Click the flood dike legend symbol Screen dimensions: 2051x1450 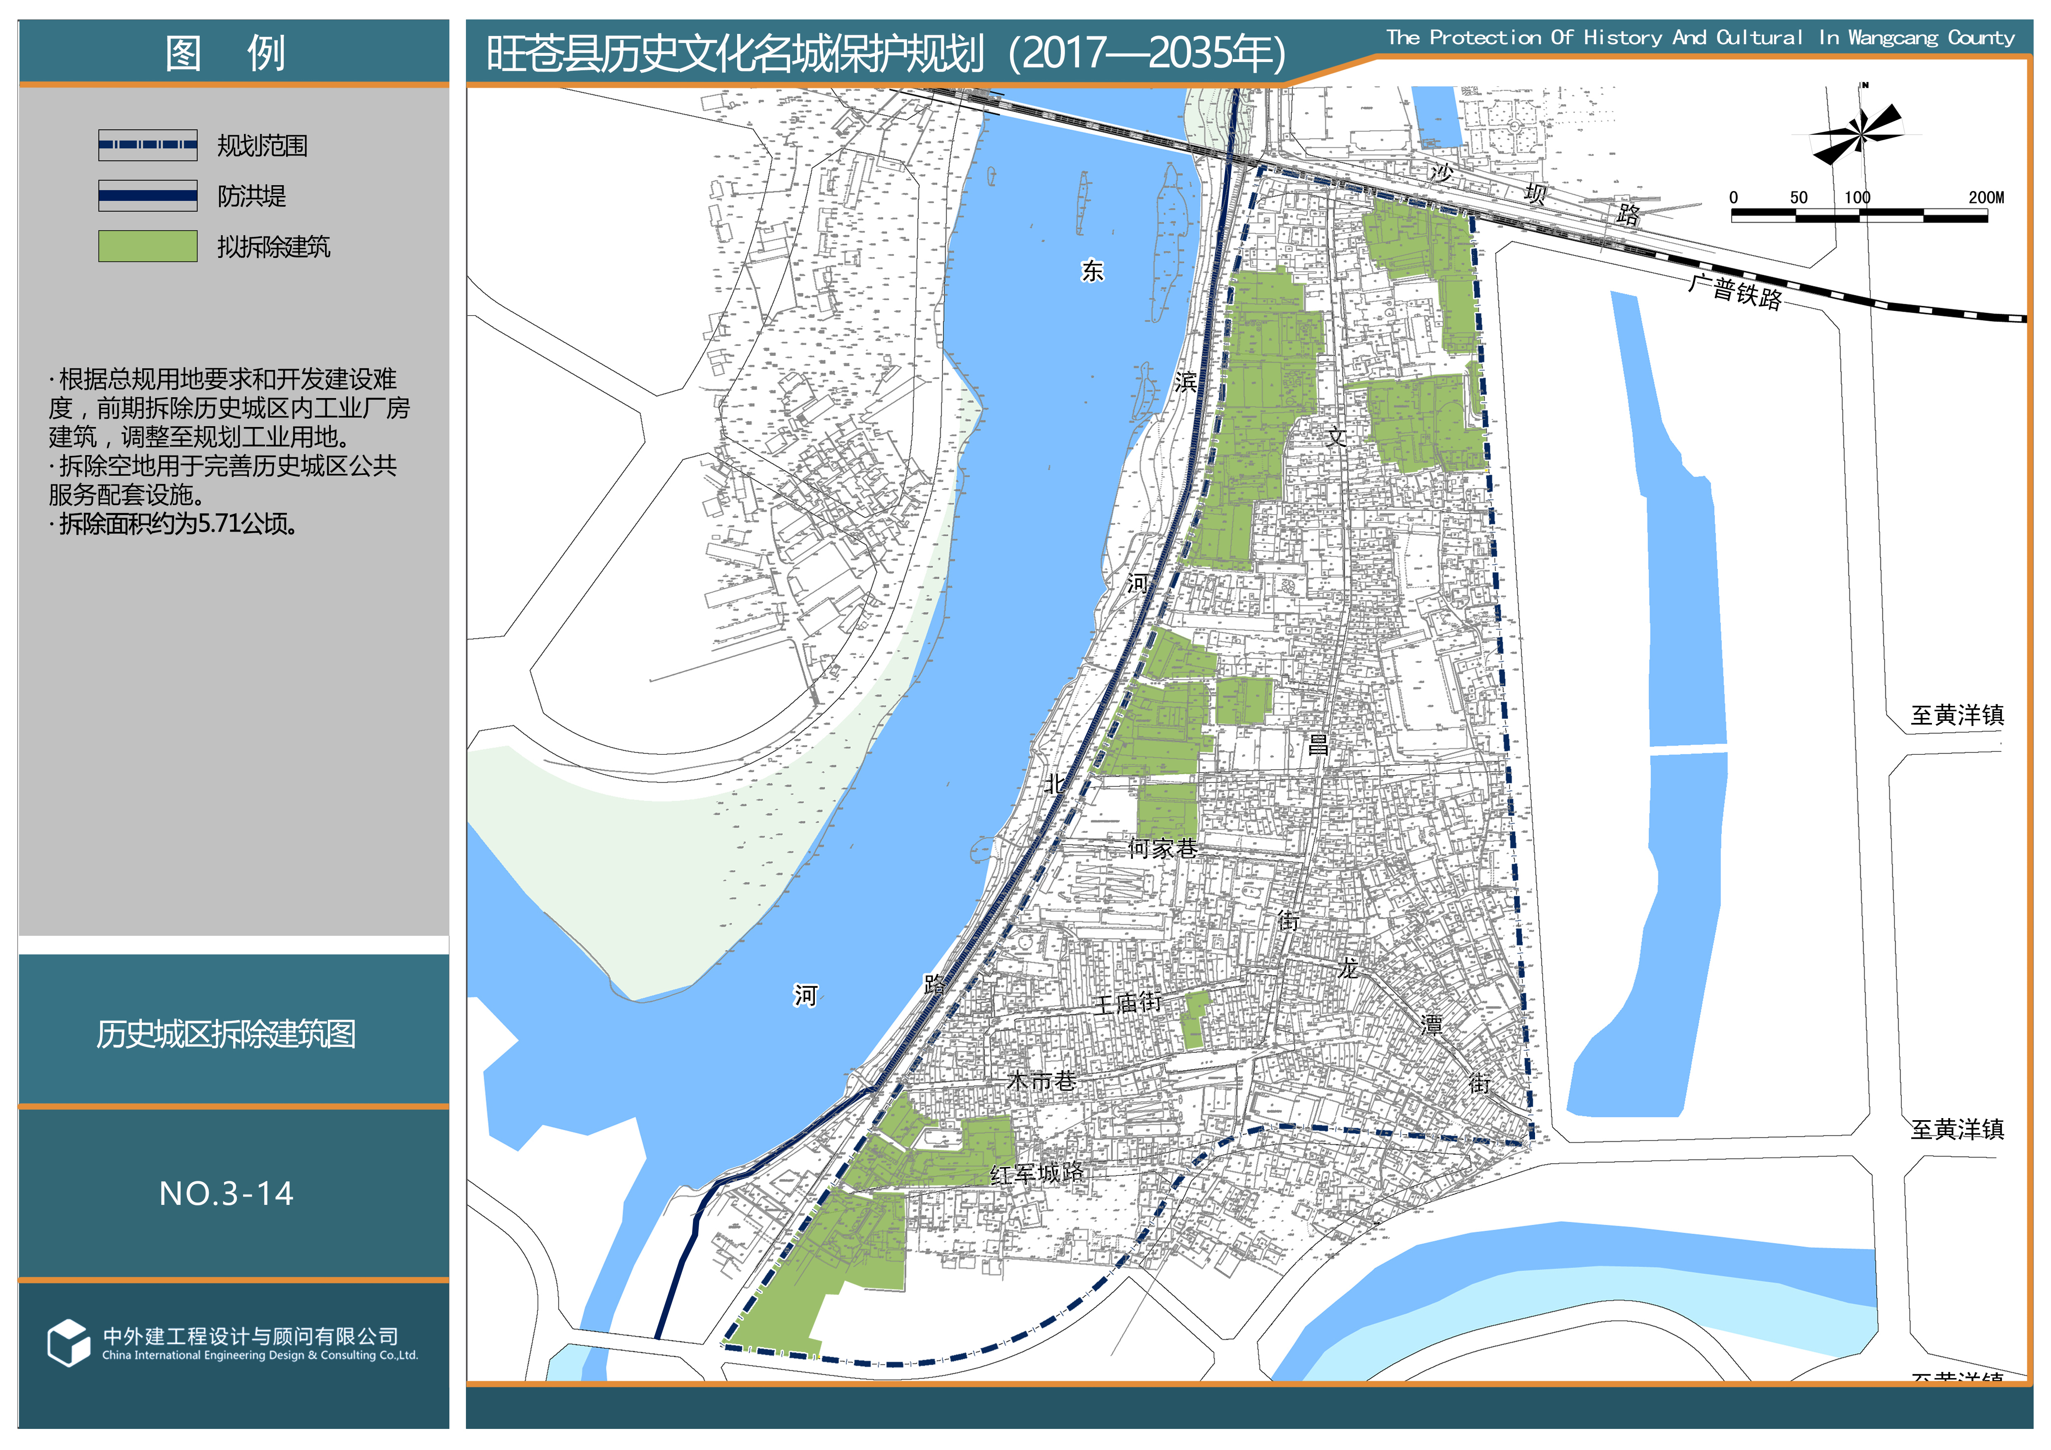click(x=148, y=196)
